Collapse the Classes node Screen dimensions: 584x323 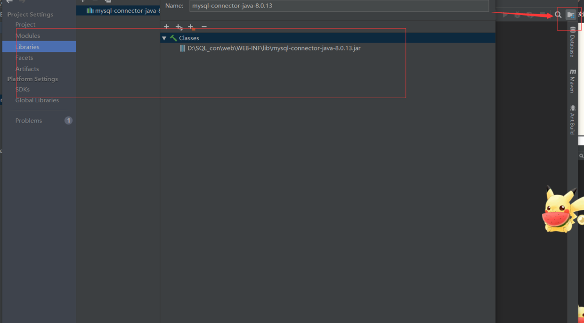(x=164, y=38)
